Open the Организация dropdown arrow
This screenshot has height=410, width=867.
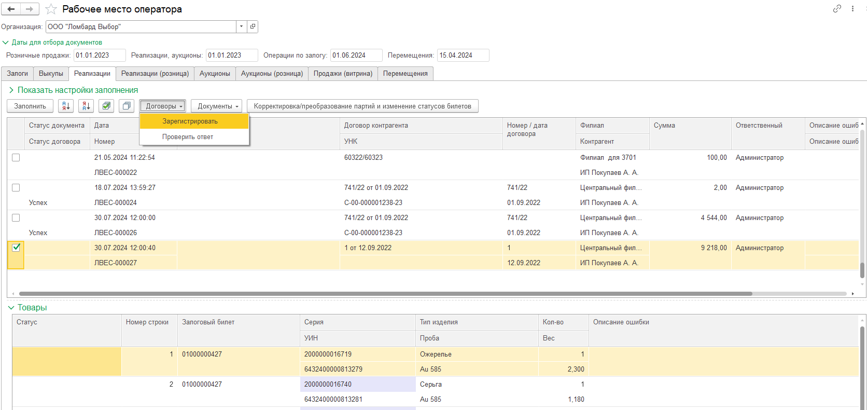pyautogui.click(x=242, y=26)
